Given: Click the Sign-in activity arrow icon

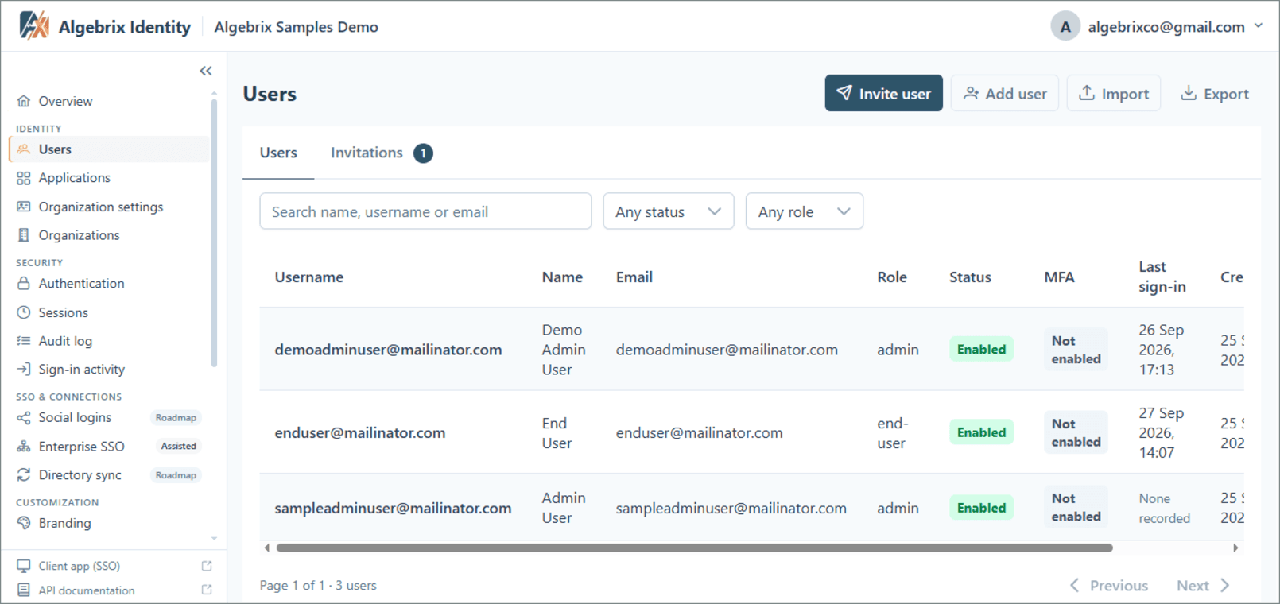Looking at the screenshot, I should pyautogui.click(x=24, y=369).
